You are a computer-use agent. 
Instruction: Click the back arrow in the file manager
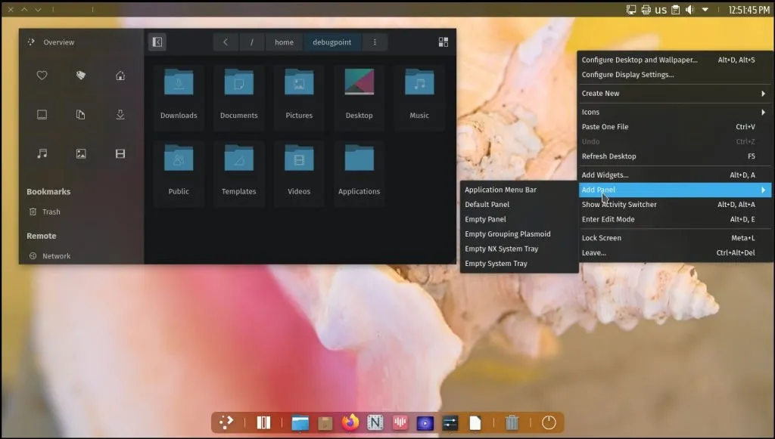(225, 42)
